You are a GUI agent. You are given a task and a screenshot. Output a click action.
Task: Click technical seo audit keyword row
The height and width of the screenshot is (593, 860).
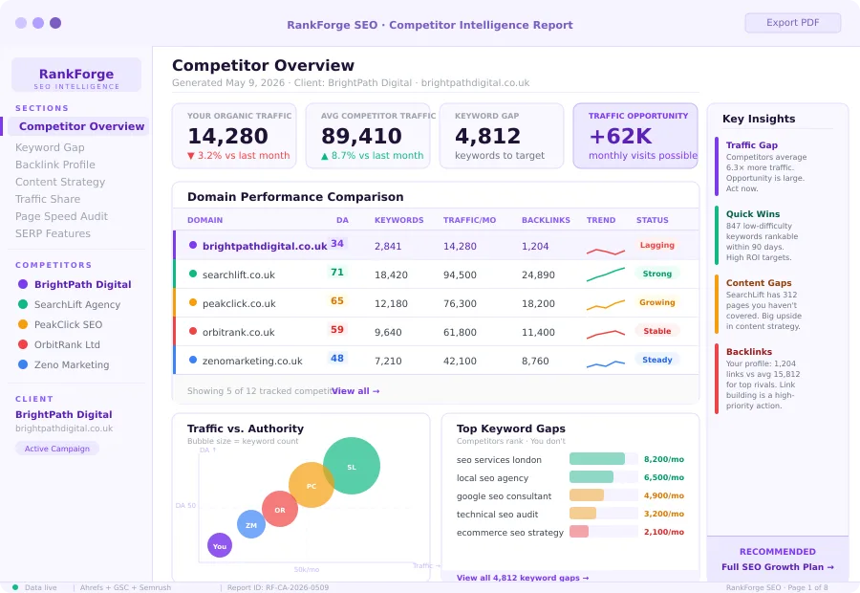click(x=570, y=514)
